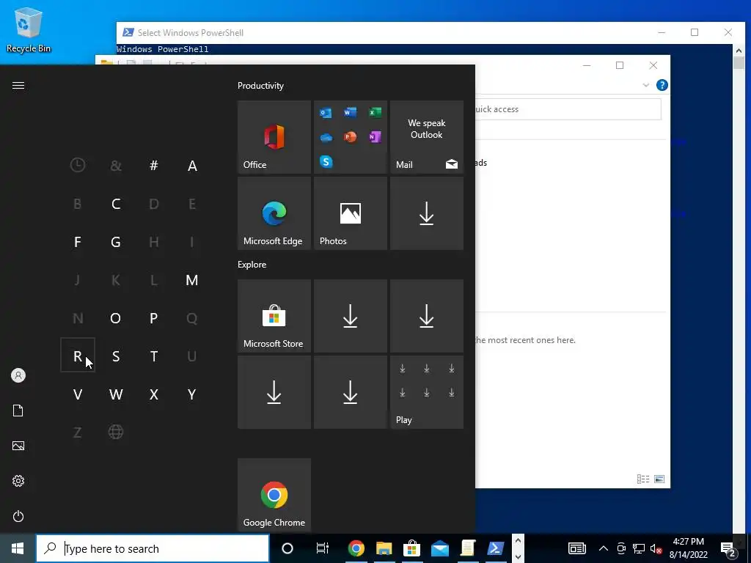The image size is (751, 563).
Task: Open the network tray icon
Action: coord(639,548)
